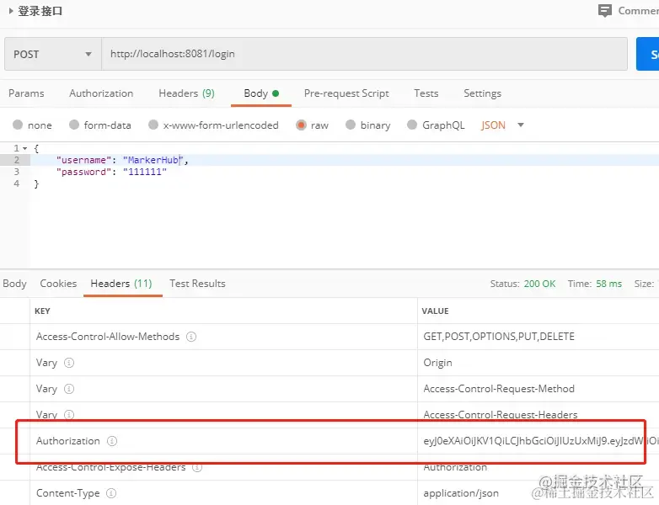Screen dimensions: 659x505
Task: Select the binary radio option
Action: click(x=351, y=125)
